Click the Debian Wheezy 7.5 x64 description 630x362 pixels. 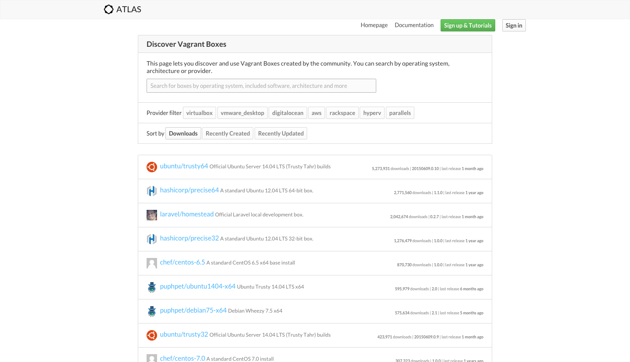[255, 311]
